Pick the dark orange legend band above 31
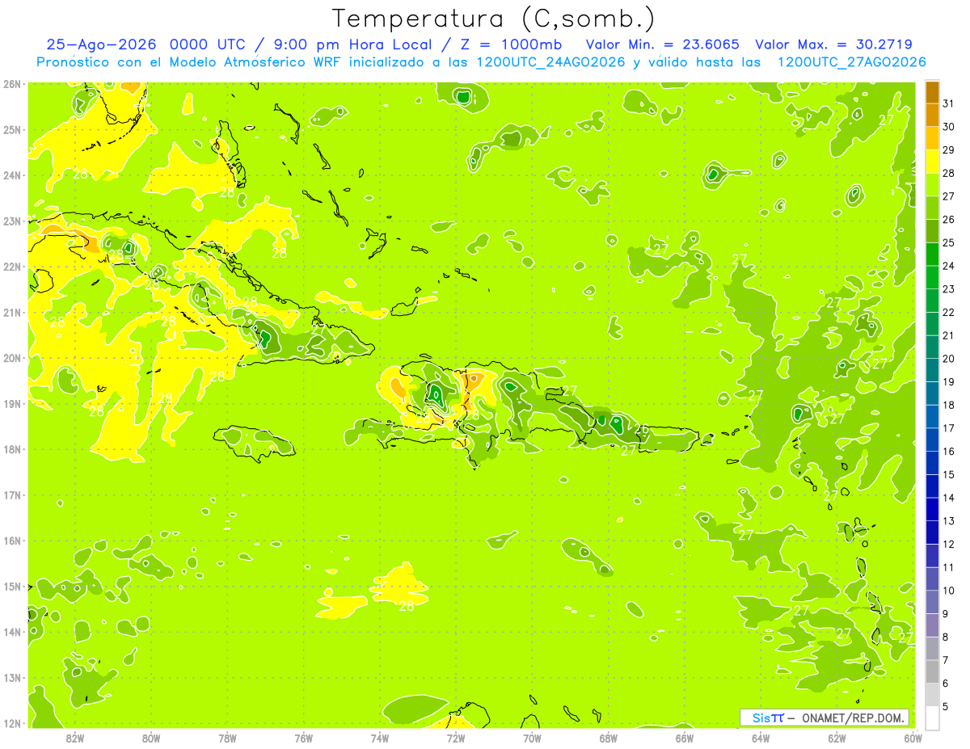The width and height of the screenshot is (970, 749). 932,92
